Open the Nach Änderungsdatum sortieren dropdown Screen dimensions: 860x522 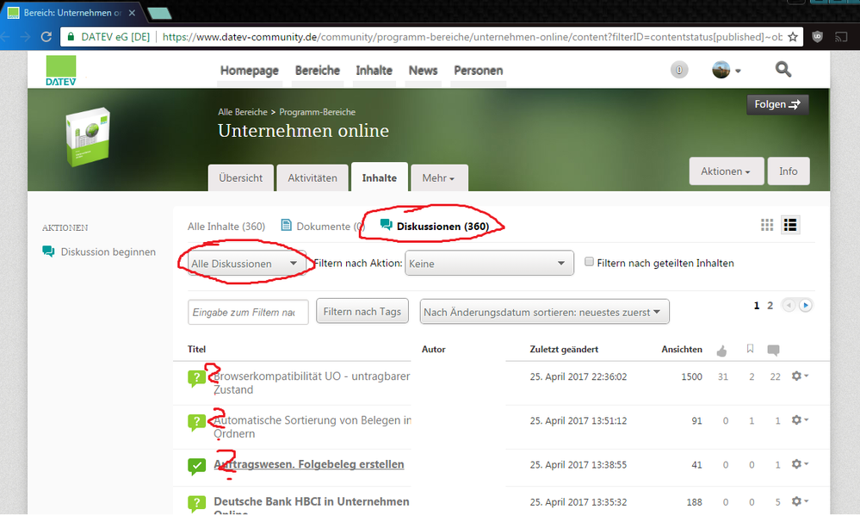click(x=544, y=312)
